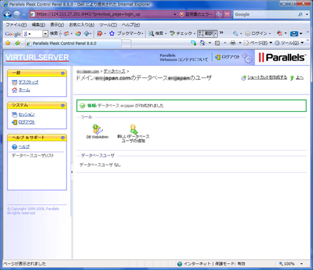This screenshot has height=270, width=313.
Task: Collapse the General sidebar panel
Action: (x=63, y=73)
